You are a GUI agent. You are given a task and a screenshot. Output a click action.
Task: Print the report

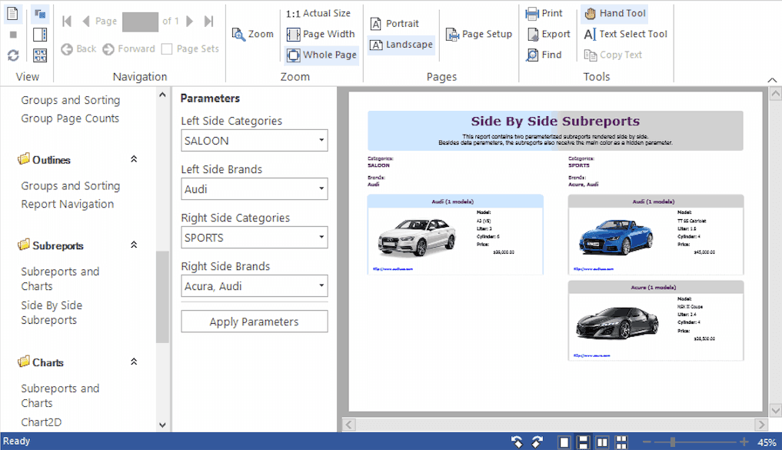click(x=544, y=14)
